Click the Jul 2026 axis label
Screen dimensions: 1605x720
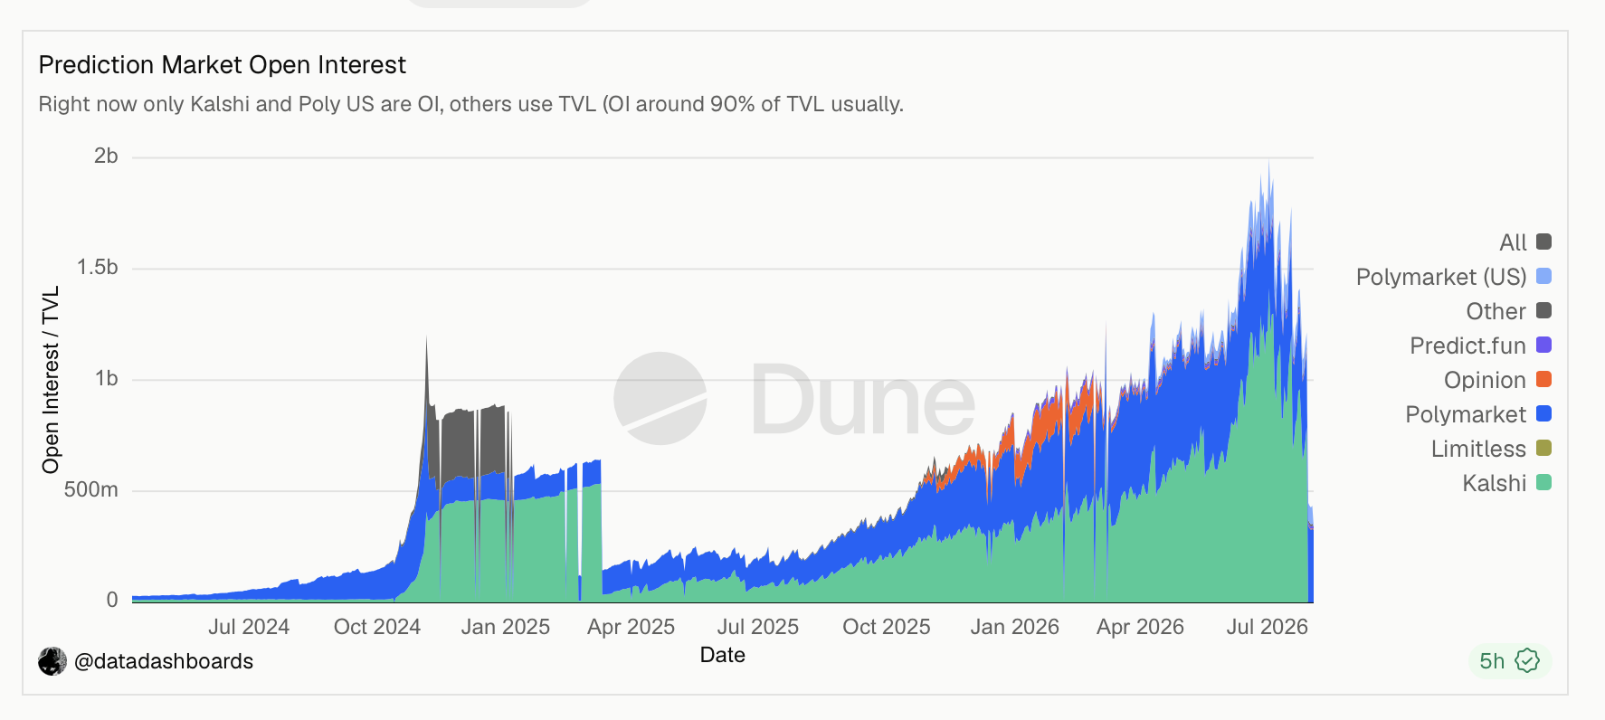coord(1267,627)
